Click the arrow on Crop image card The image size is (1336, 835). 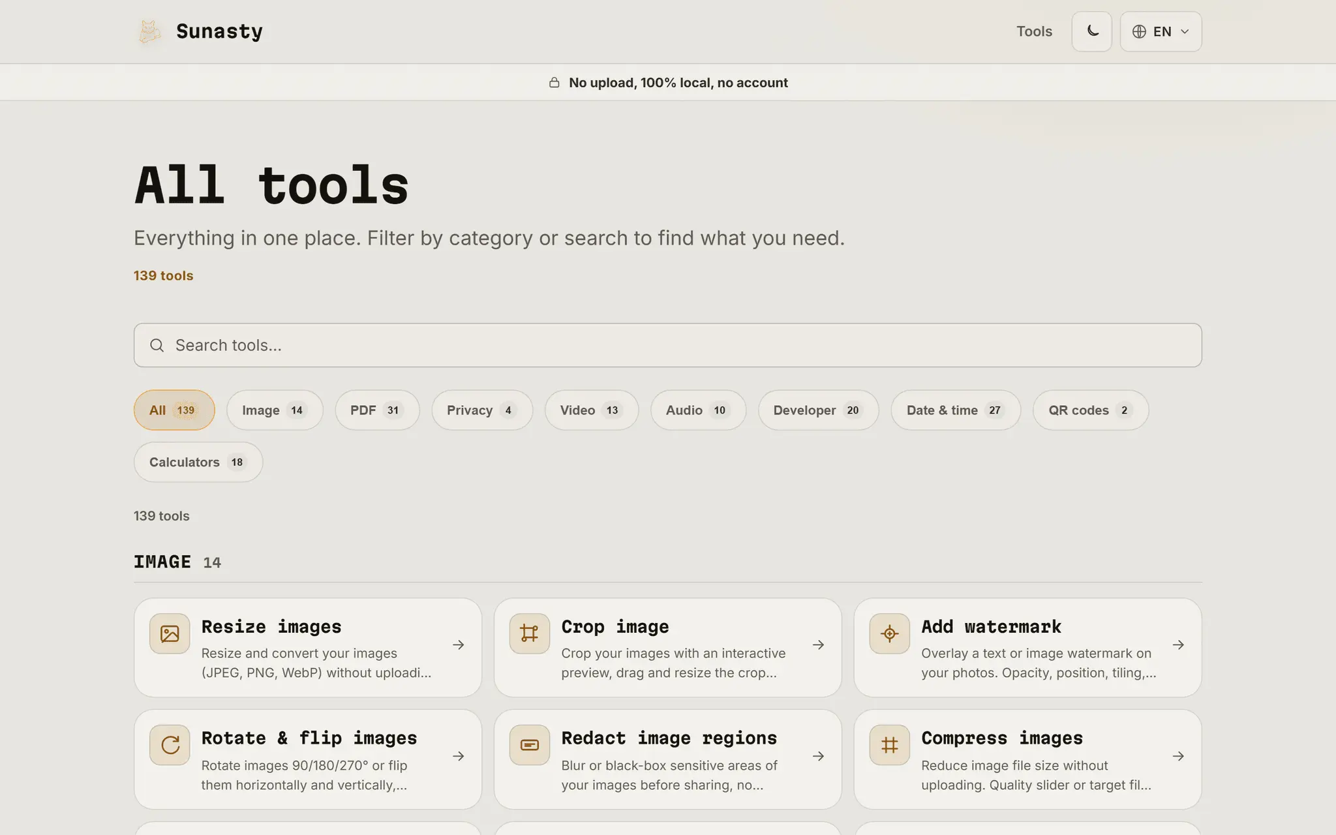[x=819, y=645]
